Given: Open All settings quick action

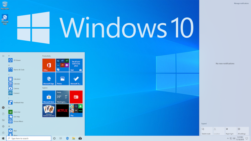Looking at the screenshot, I should click(x=243, y=131).
